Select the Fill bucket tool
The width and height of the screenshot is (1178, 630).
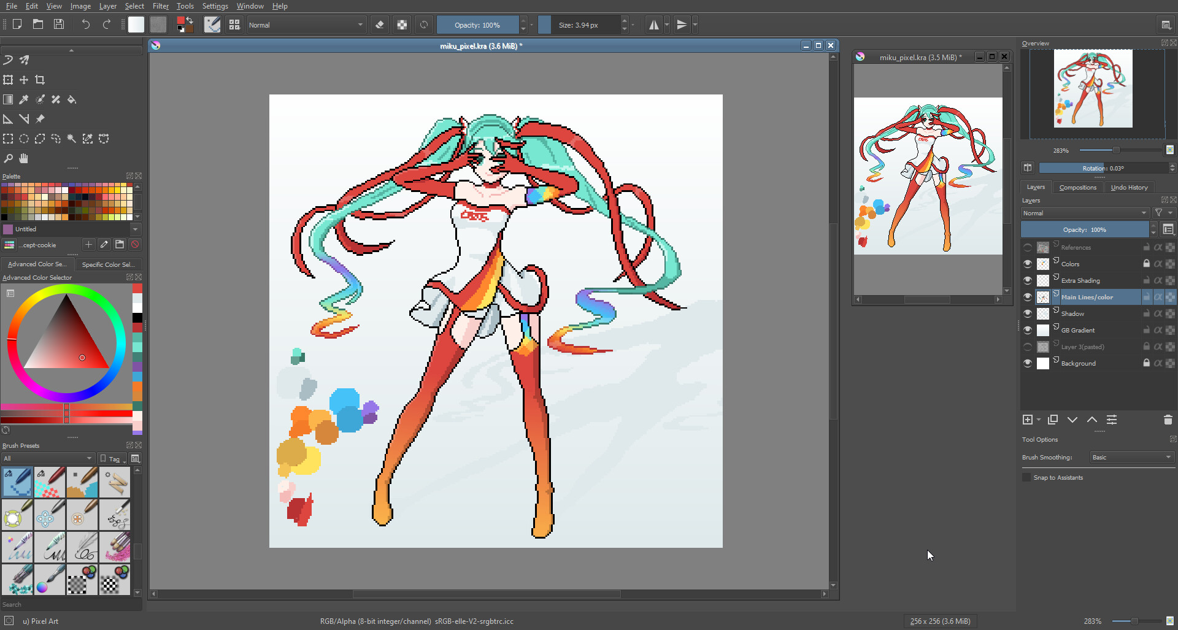(72, 99)
